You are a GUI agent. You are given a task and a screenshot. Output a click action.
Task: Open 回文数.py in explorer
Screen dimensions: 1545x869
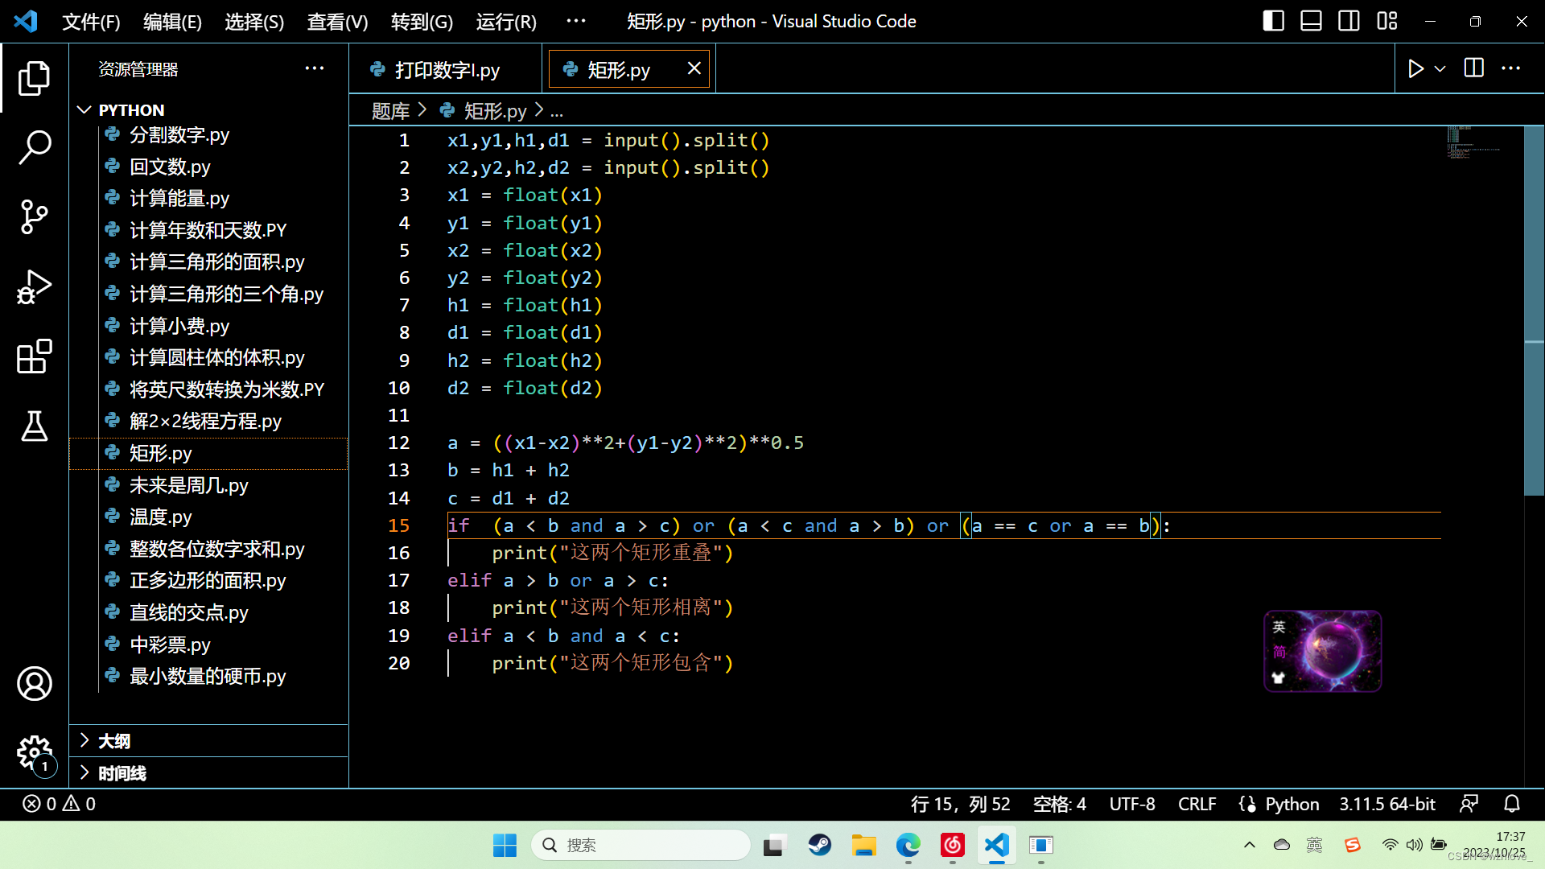[x=170, y=167]
